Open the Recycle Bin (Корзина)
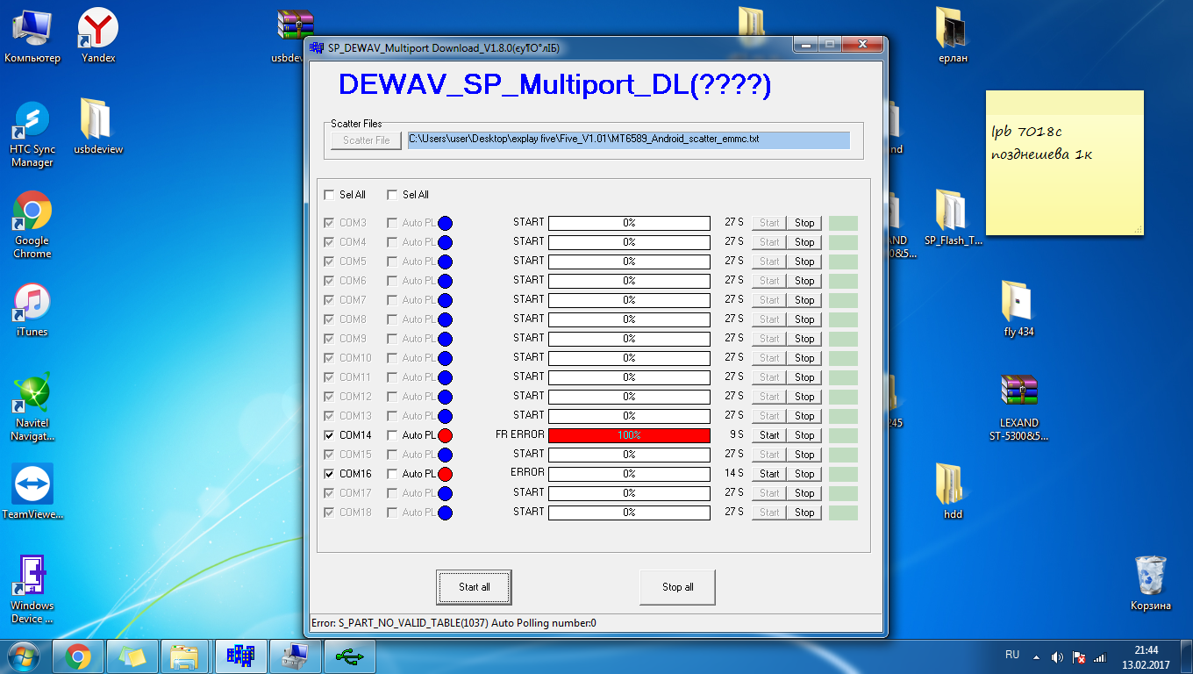Screen dimensions: 1193x674 (1149, 576)
